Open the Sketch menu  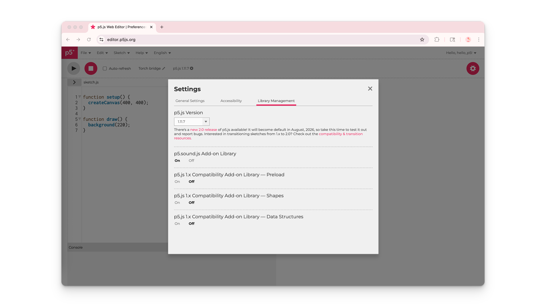pos(122,53)
